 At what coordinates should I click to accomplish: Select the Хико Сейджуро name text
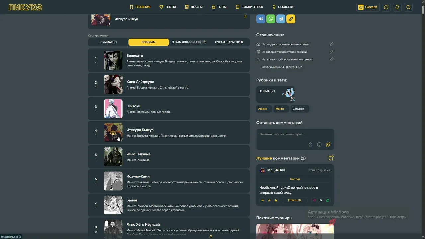[x=140, y=82]
